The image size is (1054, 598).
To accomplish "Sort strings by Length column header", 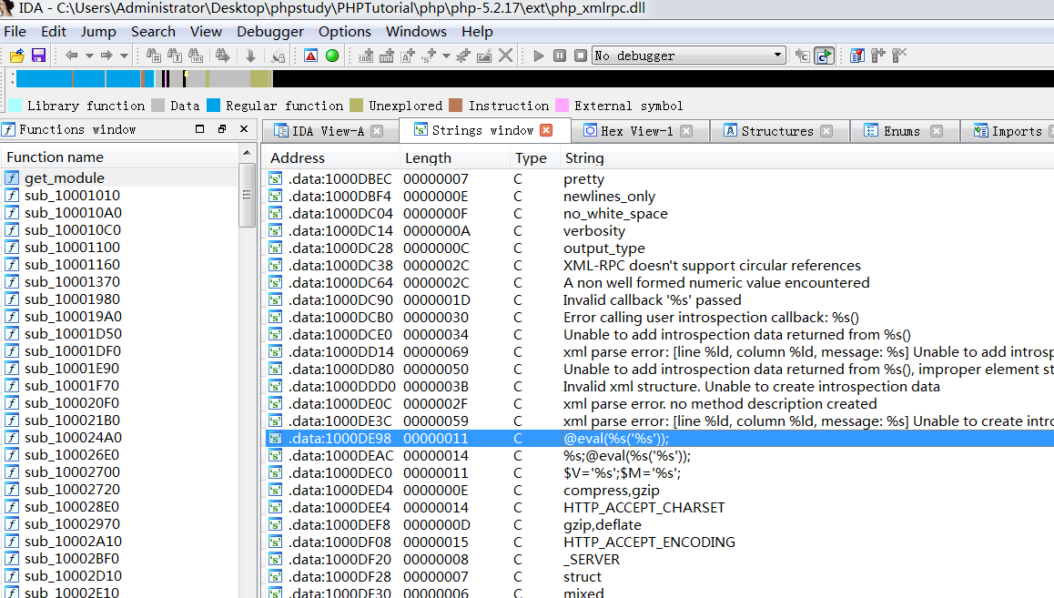I will click(454, 157).
